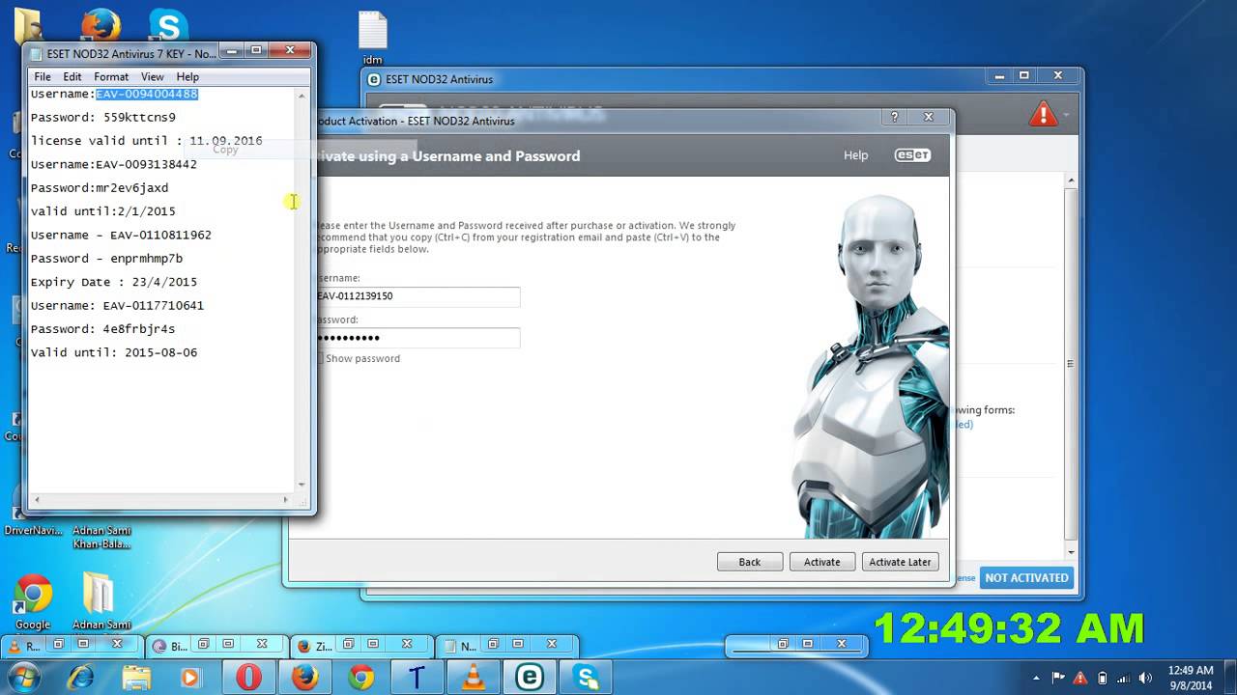Click into the Password input field
The width and height of the screenshot is (1237, 695).
point(417,338)
